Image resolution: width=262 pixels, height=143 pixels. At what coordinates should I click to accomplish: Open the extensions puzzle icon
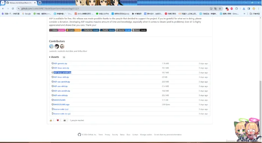pos(237,9)
